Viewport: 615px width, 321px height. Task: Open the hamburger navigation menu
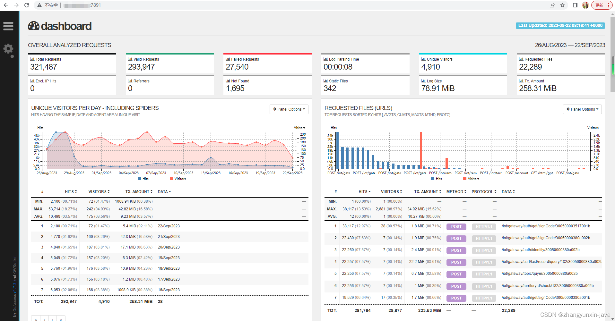click(x=8, y=26)
